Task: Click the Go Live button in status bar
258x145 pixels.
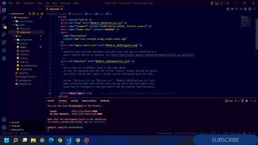Action: tap(235, 133)
